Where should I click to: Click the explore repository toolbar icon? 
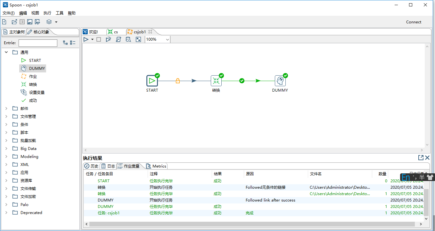(22, 22)
